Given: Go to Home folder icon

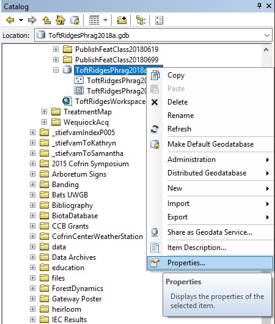Looking at the screenshot, I should point(61,20).
